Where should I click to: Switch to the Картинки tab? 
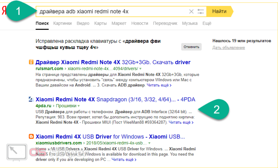63,23
